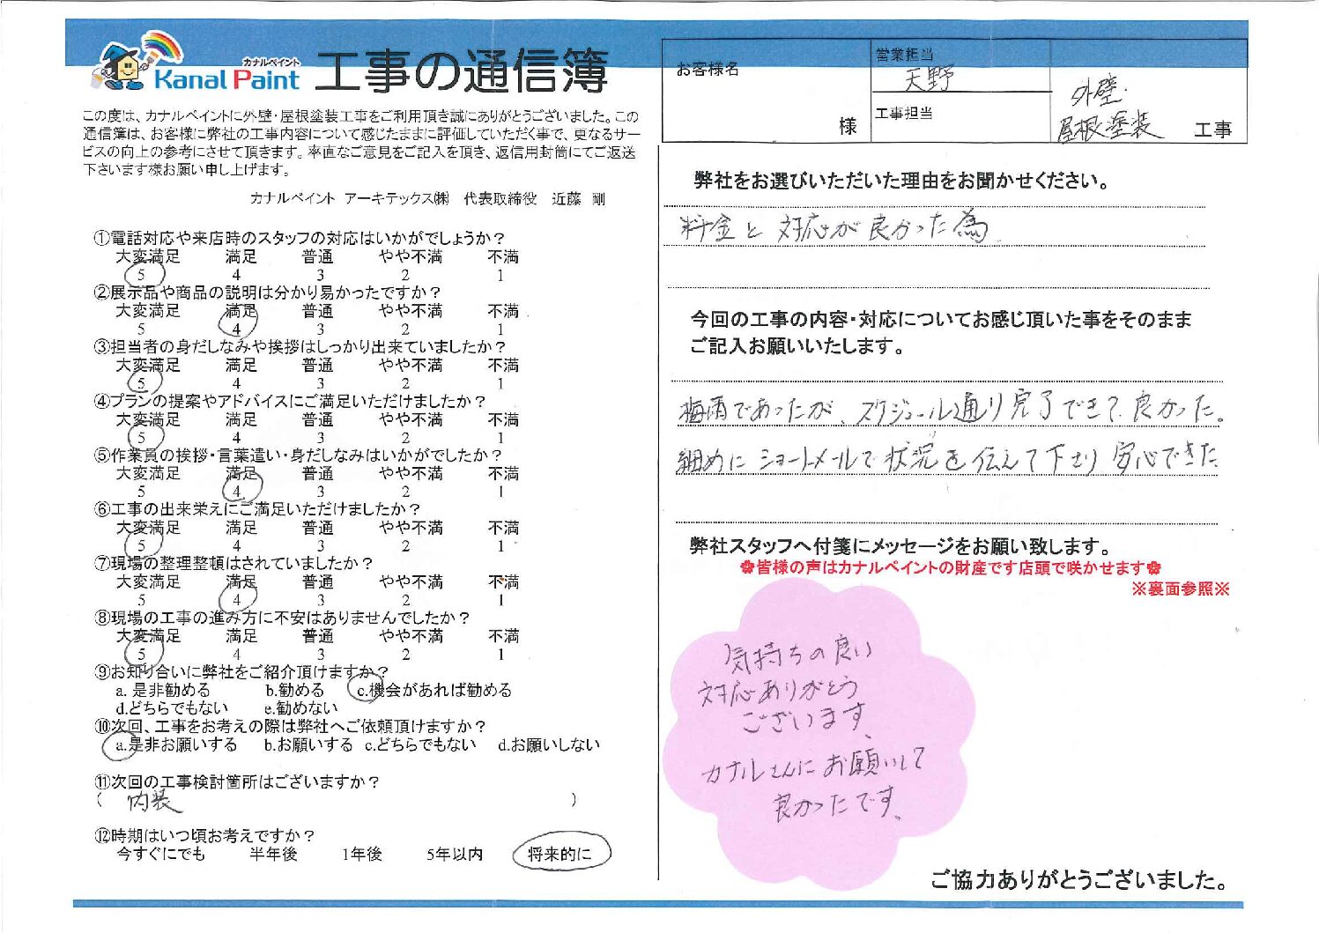Choose rating 3 普通 under question ⑥
The height and width of the screenshot is (933, 1319).
tap(321, 546)
